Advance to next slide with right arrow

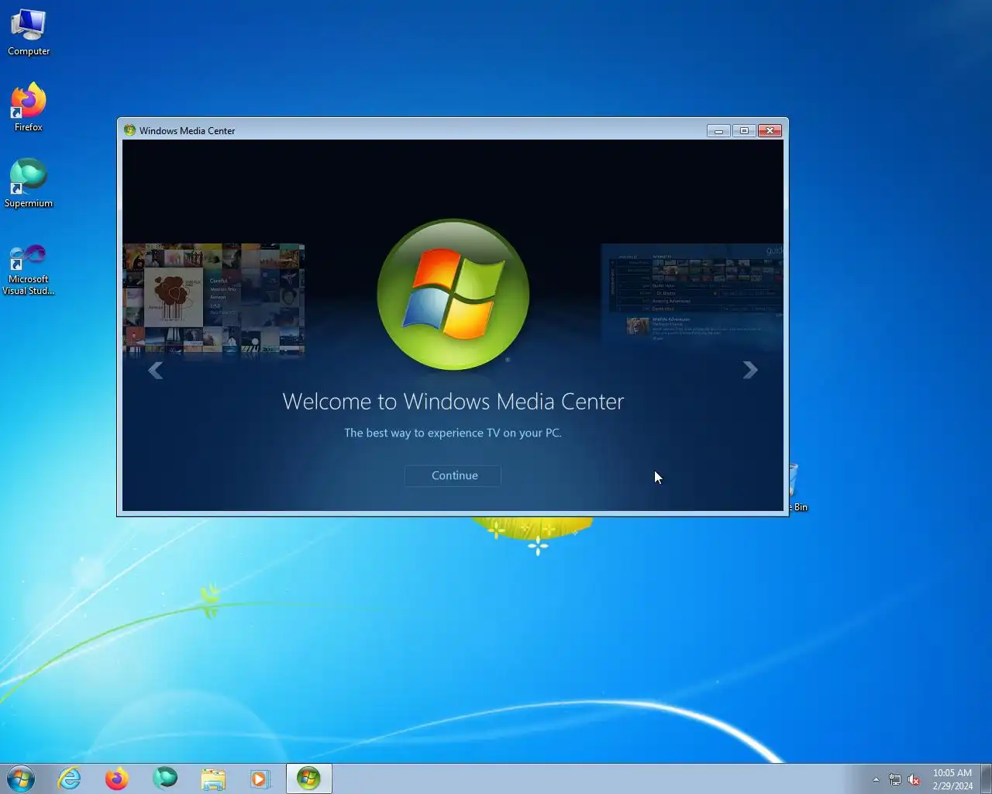coord(749,370)
